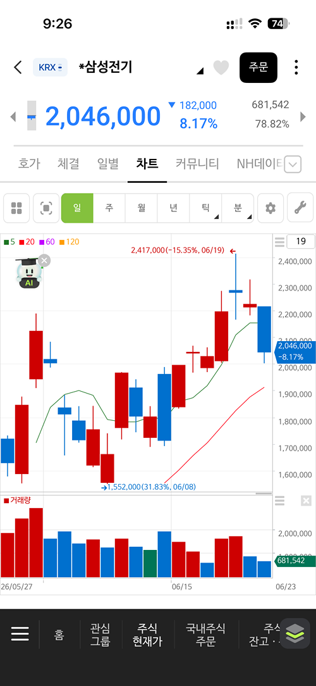Tap the orange 120 moving average legend
The width and height of the screenshot is (316, 686).
tap(69, 242)
